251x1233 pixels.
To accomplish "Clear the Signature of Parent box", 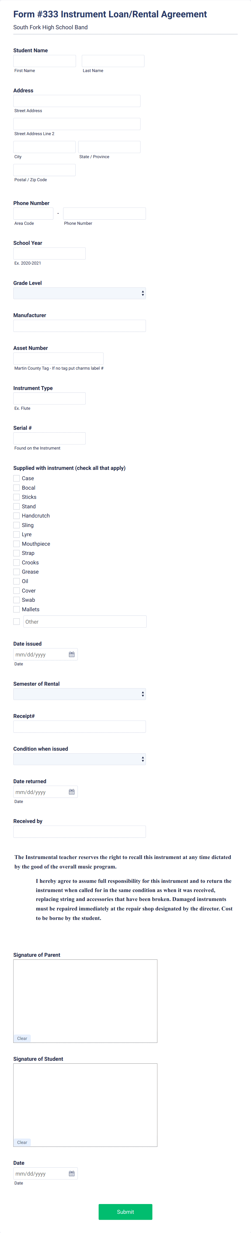I will point(22,1038).
